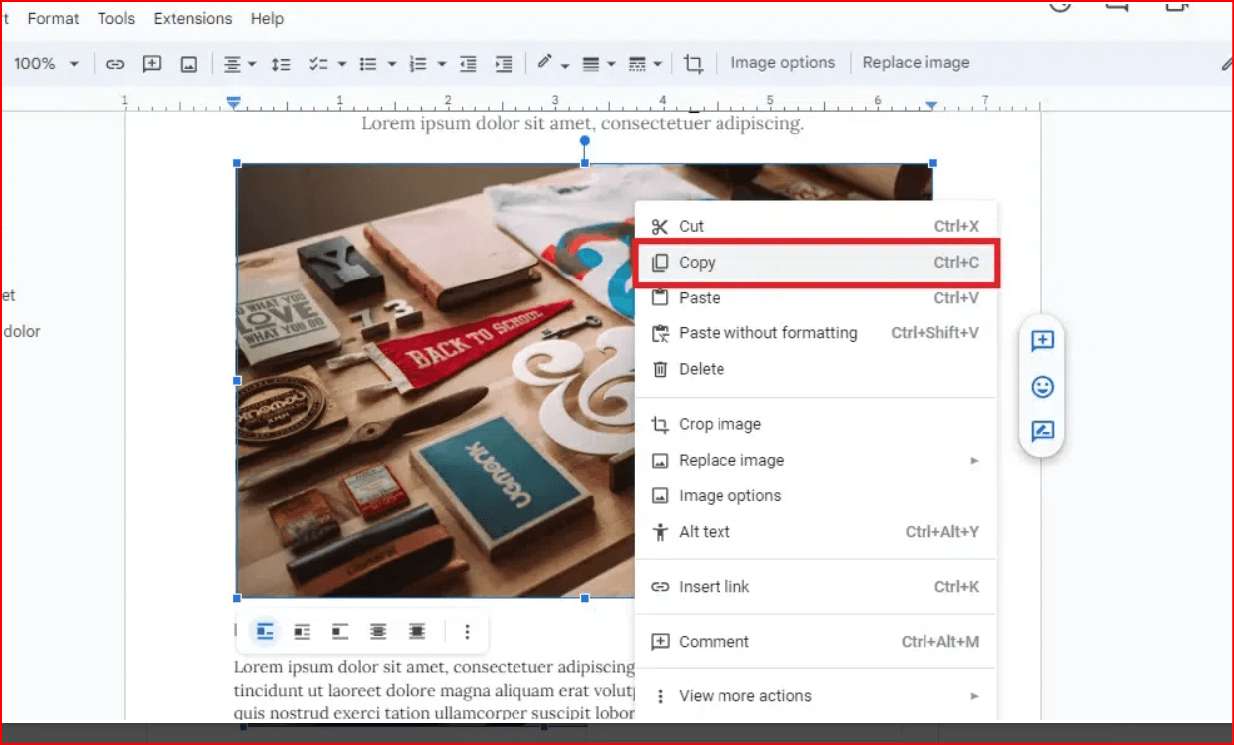Open the Extensions menu
This screenshot has height=745, width=1234.
click(192, 18)
